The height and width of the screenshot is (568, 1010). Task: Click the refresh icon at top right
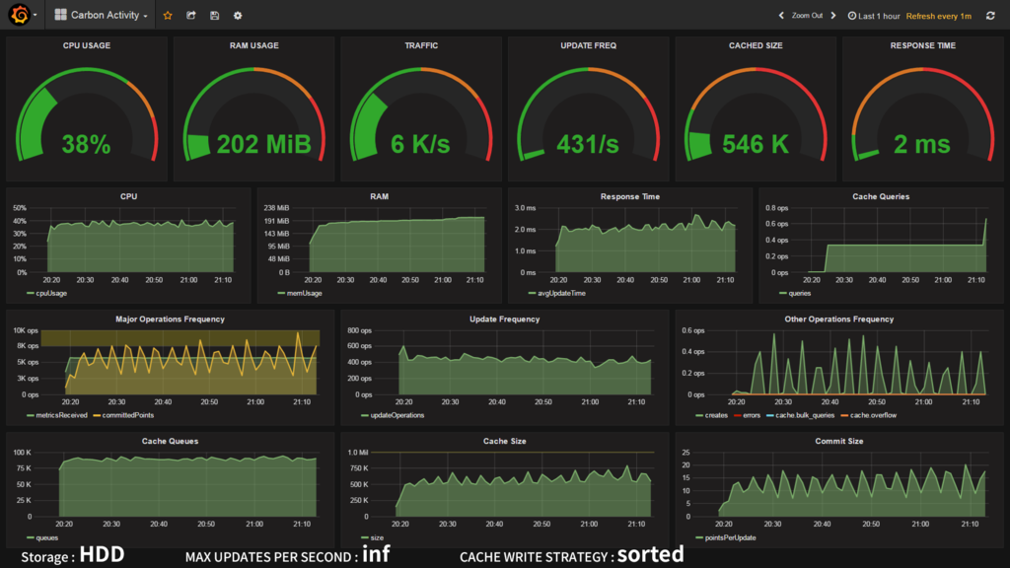(x=990, y=16)
